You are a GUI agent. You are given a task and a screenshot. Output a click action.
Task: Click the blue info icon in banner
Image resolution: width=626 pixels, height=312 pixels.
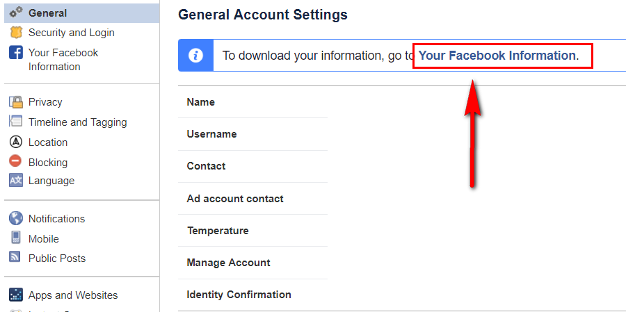(195, 56)
